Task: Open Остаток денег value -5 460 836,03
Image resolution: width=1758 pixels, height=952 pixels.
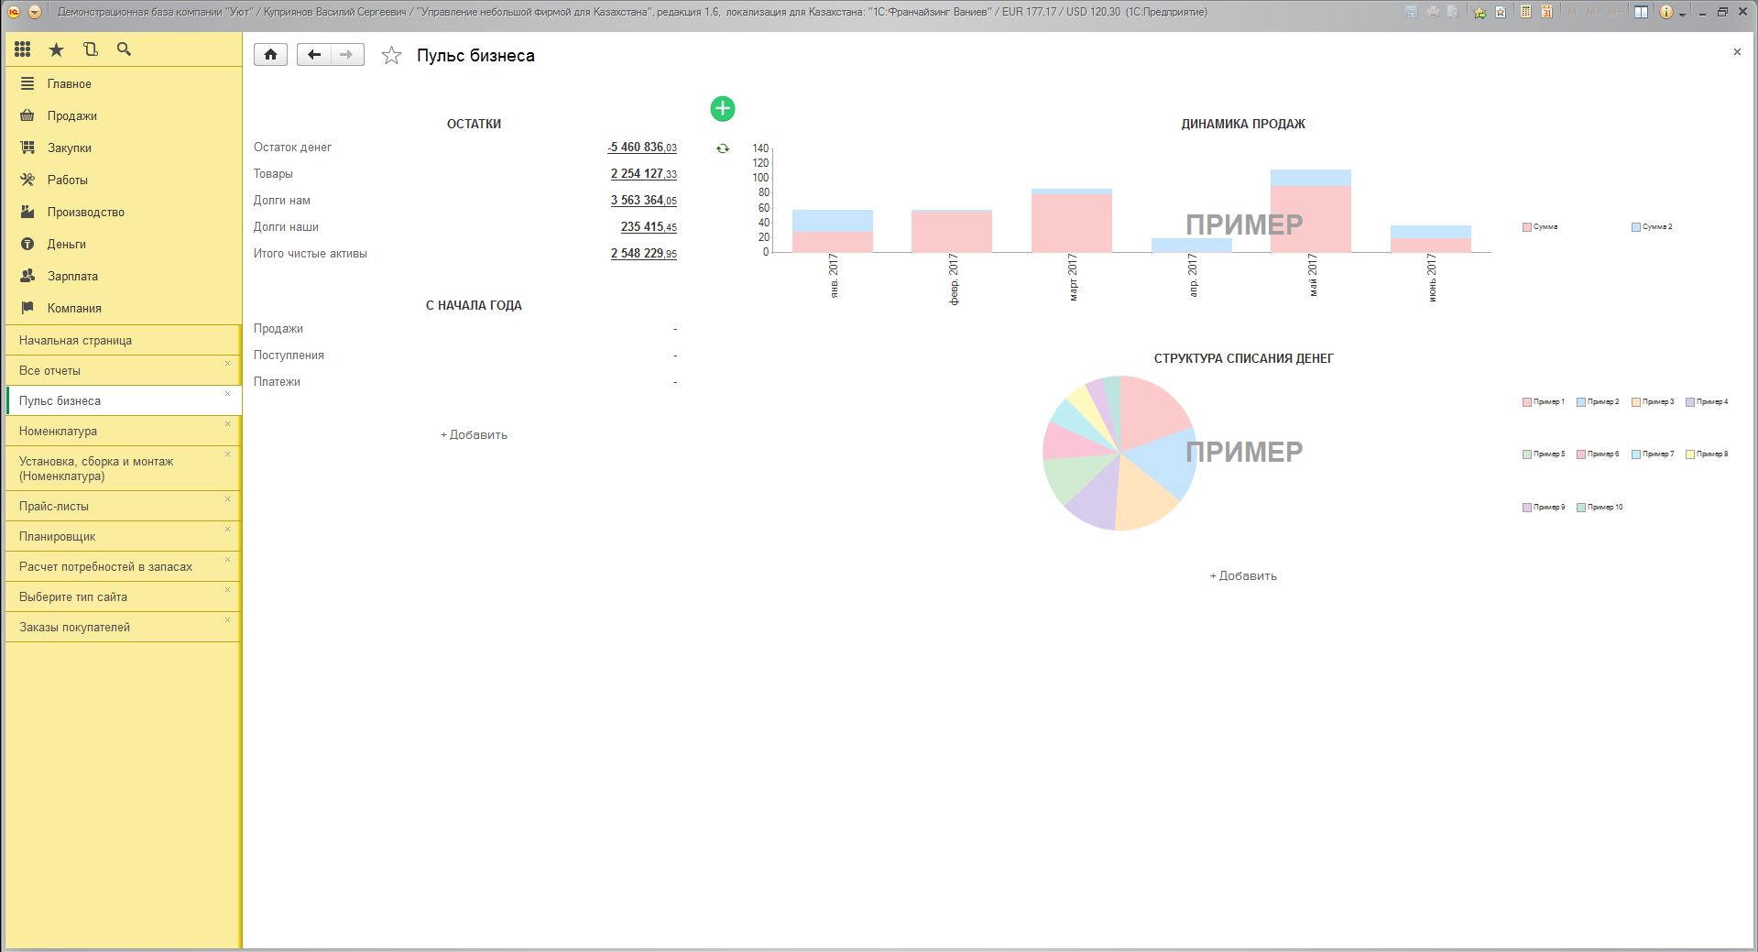Action: coord(641,148)
